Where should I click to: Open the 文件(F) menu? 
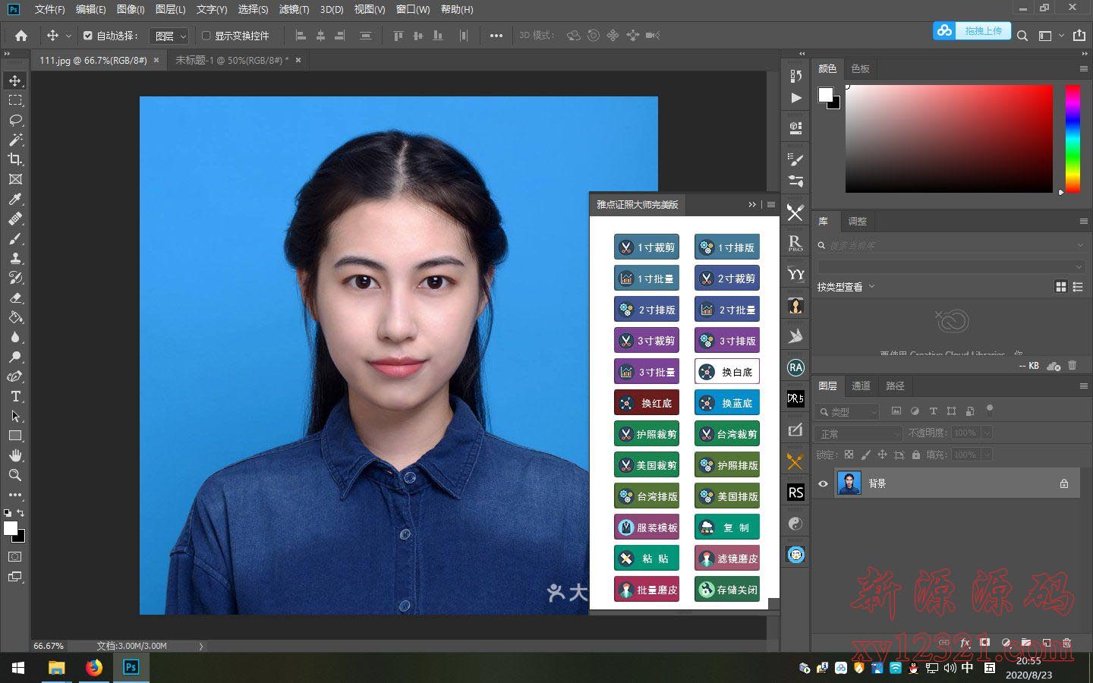tap(49, 9)
